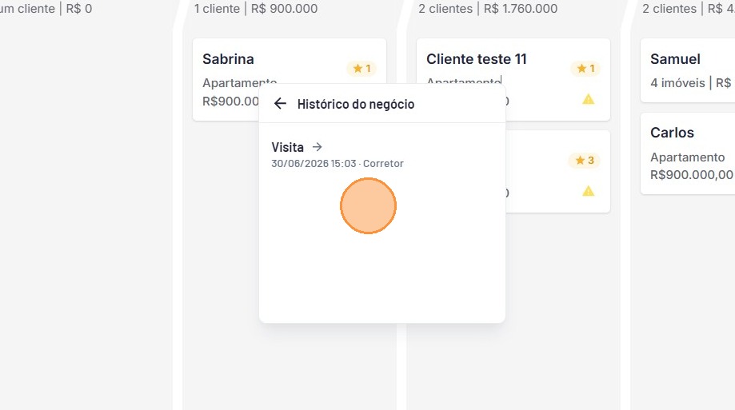
Task: Click the empty column with R$ 0 summary
Action: 84,211
